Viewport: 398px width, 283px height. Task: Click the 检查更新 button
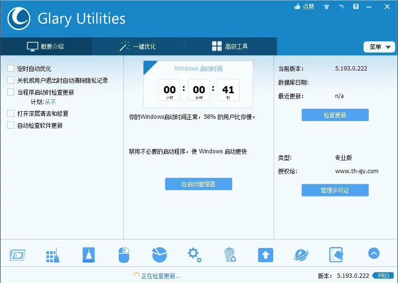(x=335, y=115)
